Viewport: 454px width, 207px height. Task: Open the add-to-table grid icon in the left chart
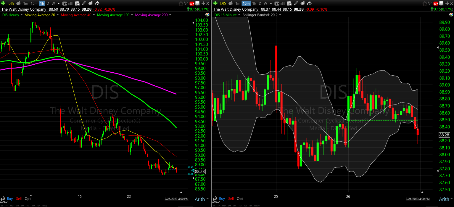click(77, 4)
